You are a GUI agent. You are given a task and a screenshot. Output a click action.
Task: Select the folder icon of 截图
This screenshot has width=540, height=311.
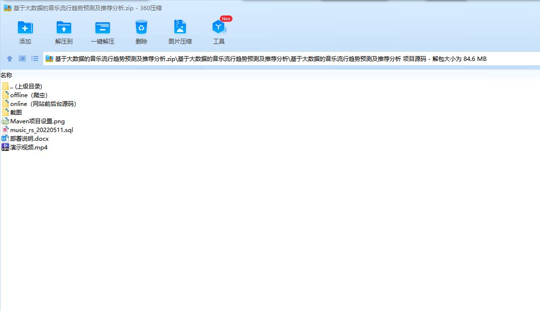click(5, 112)
